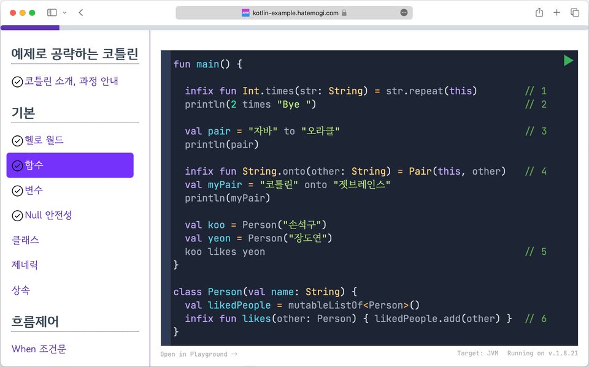Click the // 1 comment marker
Image resolution: width=589 pixels, height=367 pixels.
[536, 91]
